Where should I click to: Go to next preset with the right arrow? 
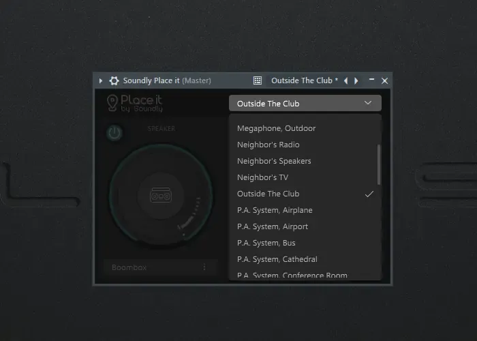[x=356, y=80]
